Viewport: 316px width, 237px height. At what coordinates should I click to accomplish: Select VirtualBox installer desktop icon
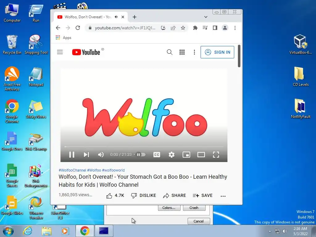[301, 44]
